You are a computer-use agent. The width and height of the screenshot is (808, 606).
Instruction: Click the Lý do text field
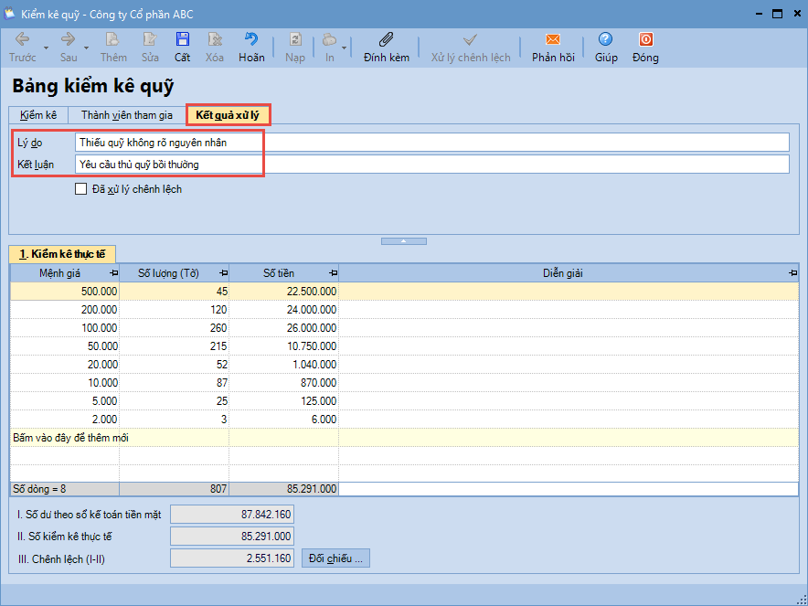coord(431,142)
